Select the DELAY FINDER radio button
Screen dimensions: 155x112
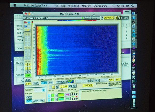[109, 85]
